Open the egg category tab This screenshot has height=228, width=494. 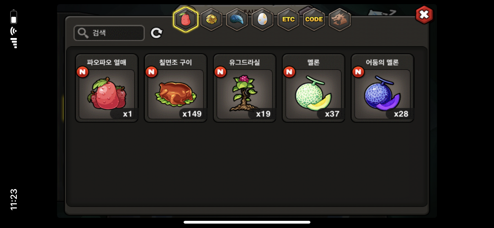(262, 19)
